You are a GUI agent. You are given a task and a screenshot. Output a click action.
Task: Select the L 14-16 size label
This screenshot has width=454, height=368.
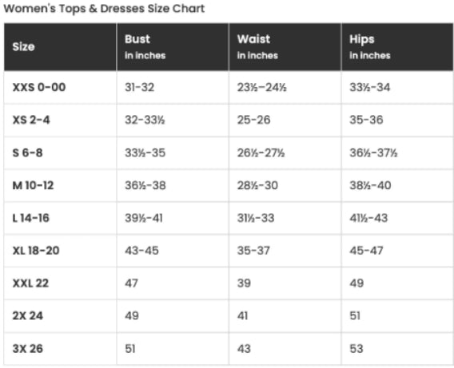pos(30,218)
